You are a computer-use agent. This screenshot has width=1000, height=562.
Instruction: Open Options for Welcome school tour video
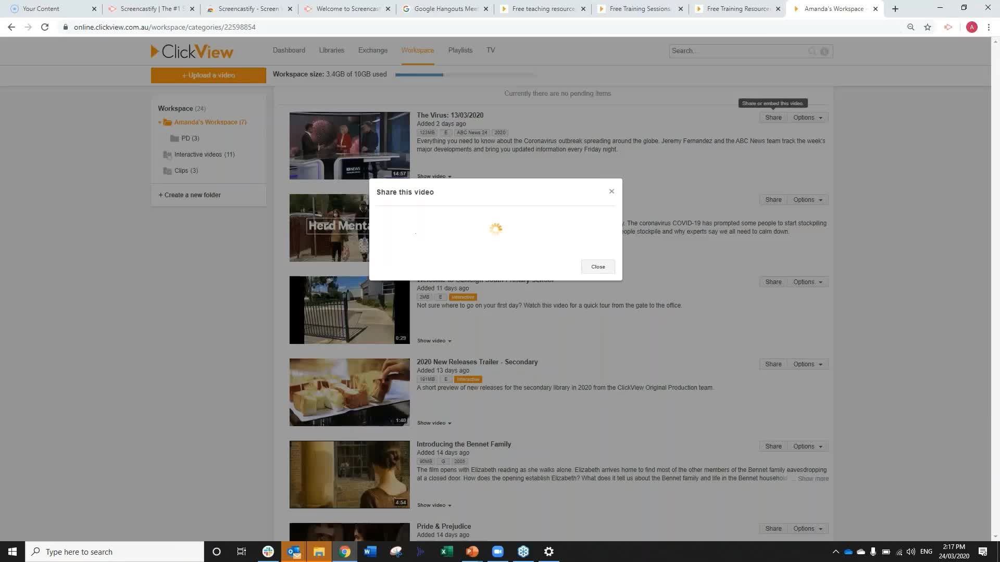coord(807,282)
